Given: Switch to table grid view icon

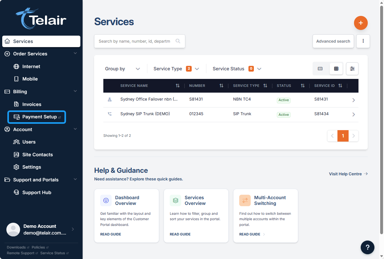Looking at the screenshot, I should [336, 69].
